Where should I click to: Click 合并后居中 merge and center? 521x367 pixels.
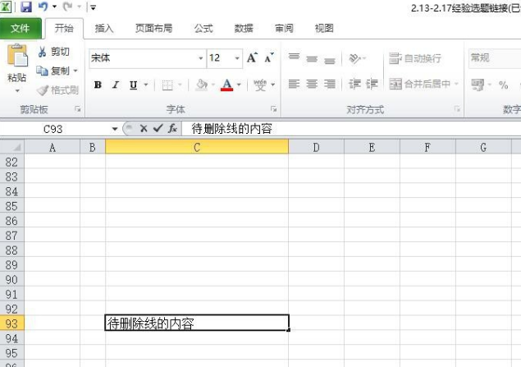click(419, 84)
